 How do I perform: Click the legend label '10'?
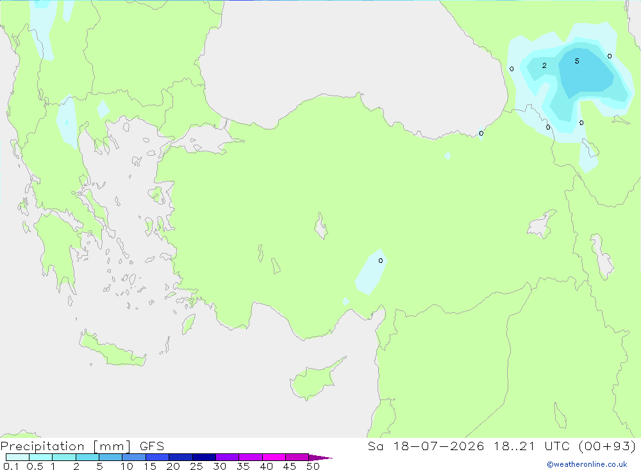[127, 466]
